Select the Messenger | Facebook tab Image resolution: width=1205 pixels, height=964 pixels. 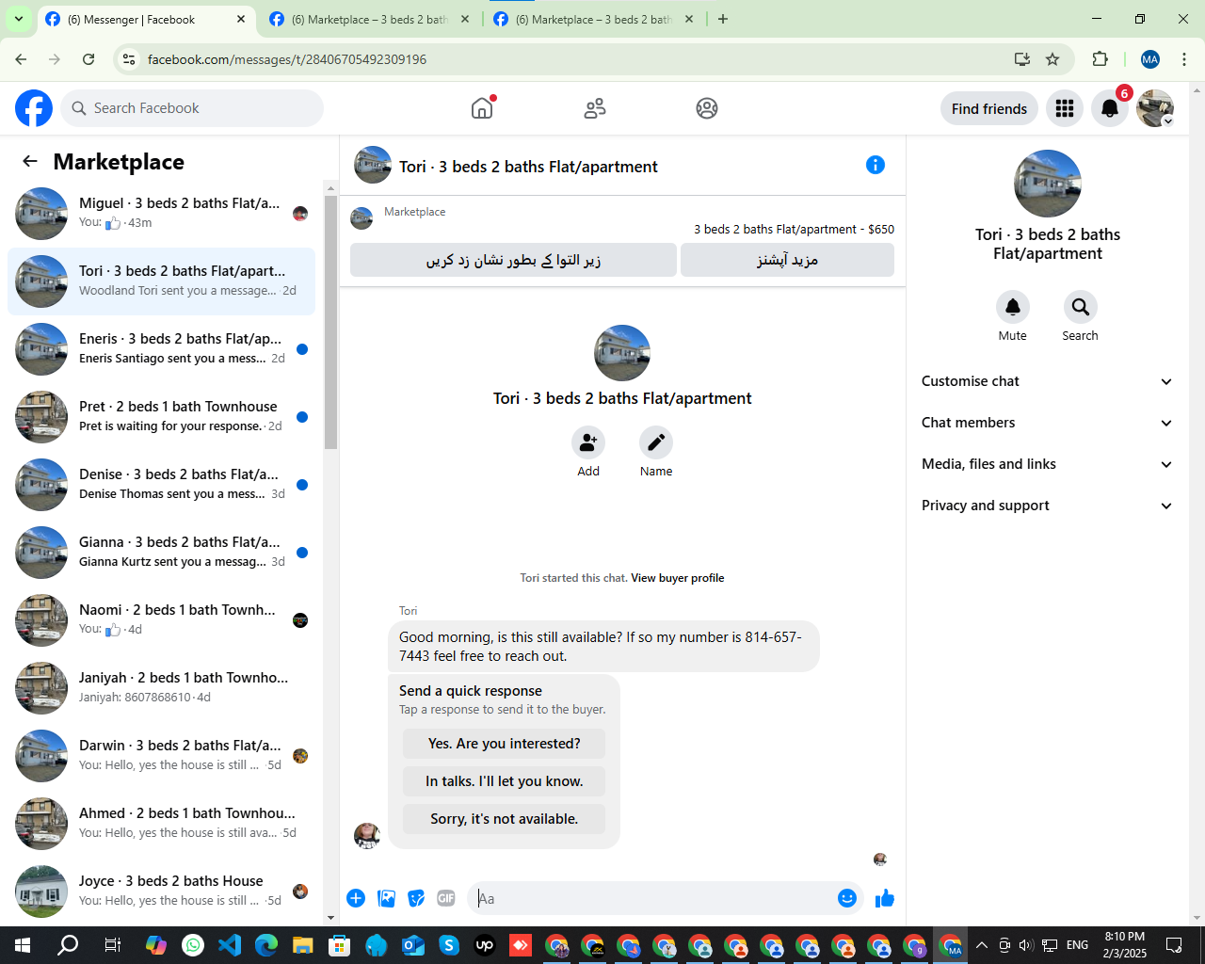click(x=146, y=19)
